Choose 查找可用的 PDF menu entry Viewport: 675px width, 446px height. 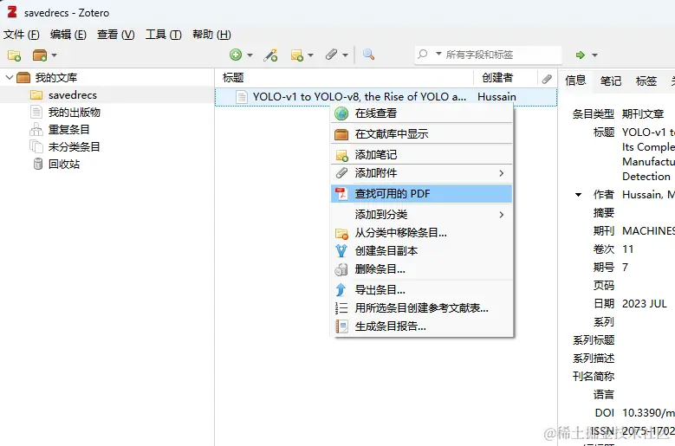(x=422, y=193)
